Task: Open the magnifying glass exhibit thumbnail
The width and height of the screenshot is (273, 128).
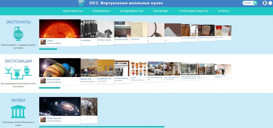Action: (x=156, y=30)
